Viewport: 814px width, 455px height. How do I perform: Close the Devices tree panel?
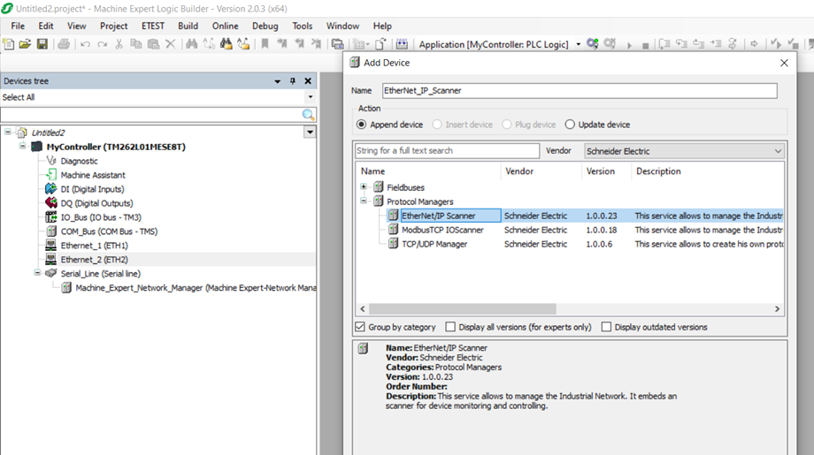[308, 81]
